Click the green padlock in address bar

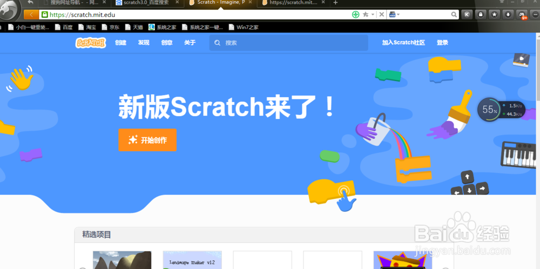pos(44,15)
